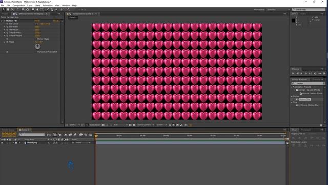Toggle the Heart.png layer effects switch
Image resolution: width=328 pixels, height=185 pixels.
pyautogui.click(x=57, y=143)
